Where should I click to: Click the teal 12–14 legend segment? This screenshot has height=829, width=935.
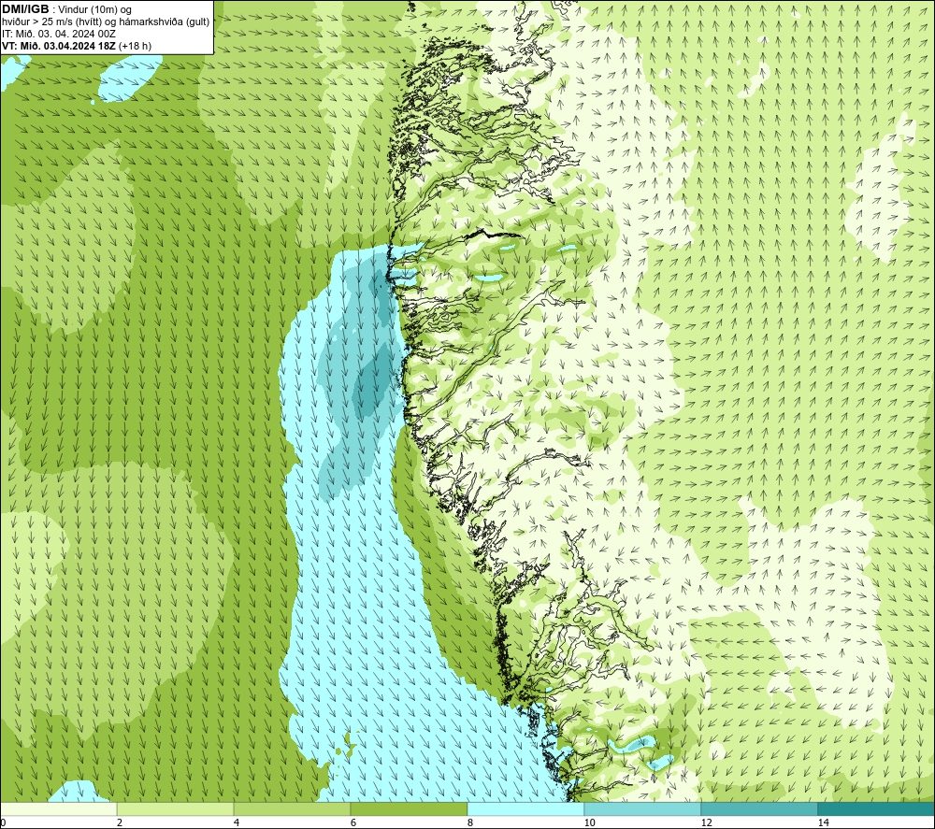[x=759, y=809]
